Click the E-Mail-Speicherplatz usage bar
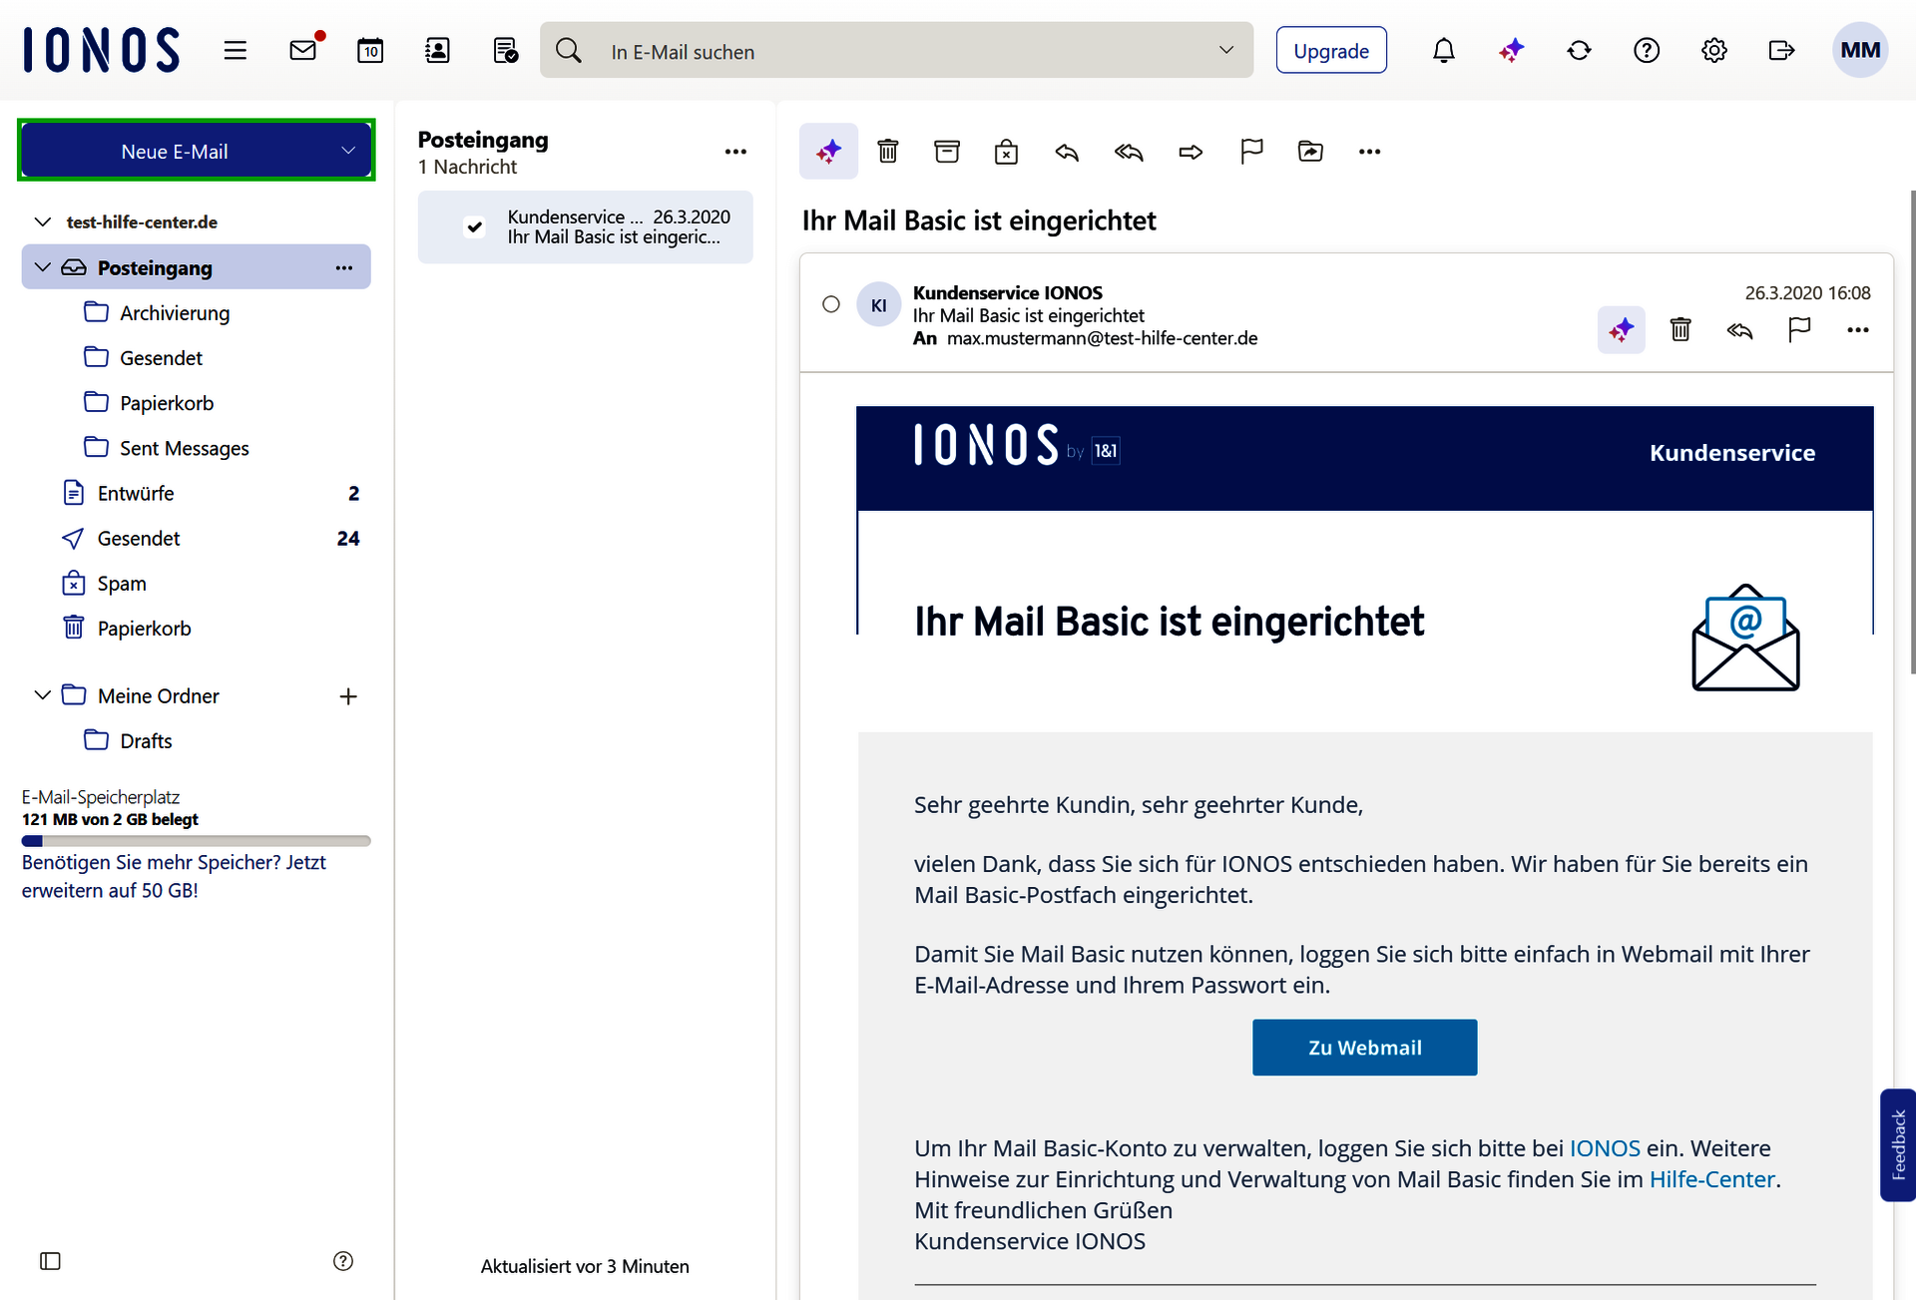Image resolution: width=1916 pixels, height=1300 pixels. click(x=196, y=841)
